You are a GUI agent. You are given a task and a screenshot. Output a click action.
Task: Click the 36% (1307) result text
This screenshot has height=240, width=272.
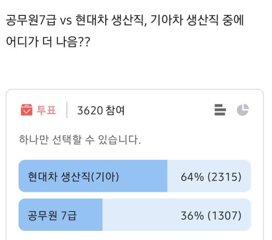click(x=211, y=215)
